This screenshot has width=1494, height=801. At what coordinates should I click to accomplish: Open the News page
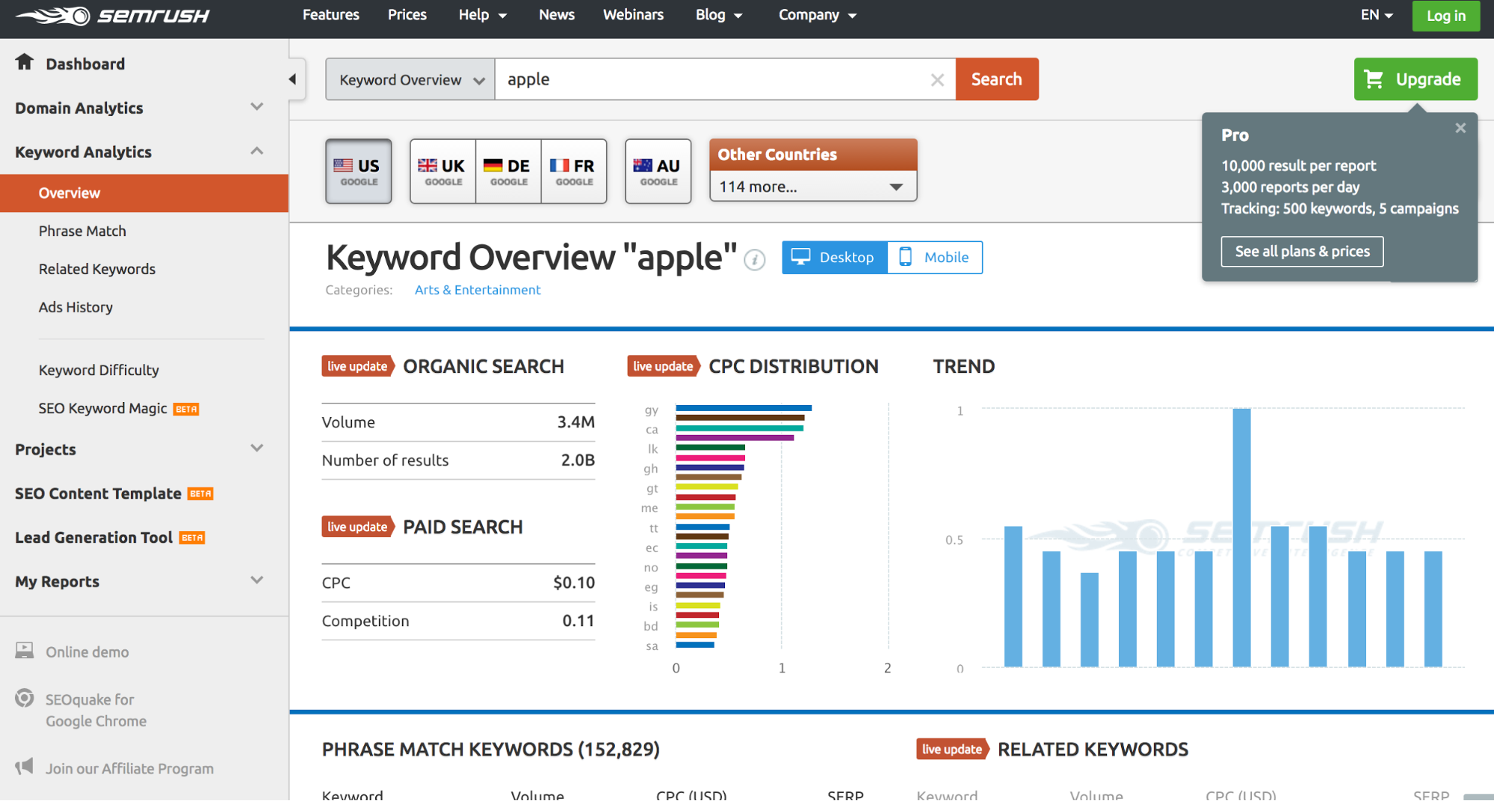[557, 15]
